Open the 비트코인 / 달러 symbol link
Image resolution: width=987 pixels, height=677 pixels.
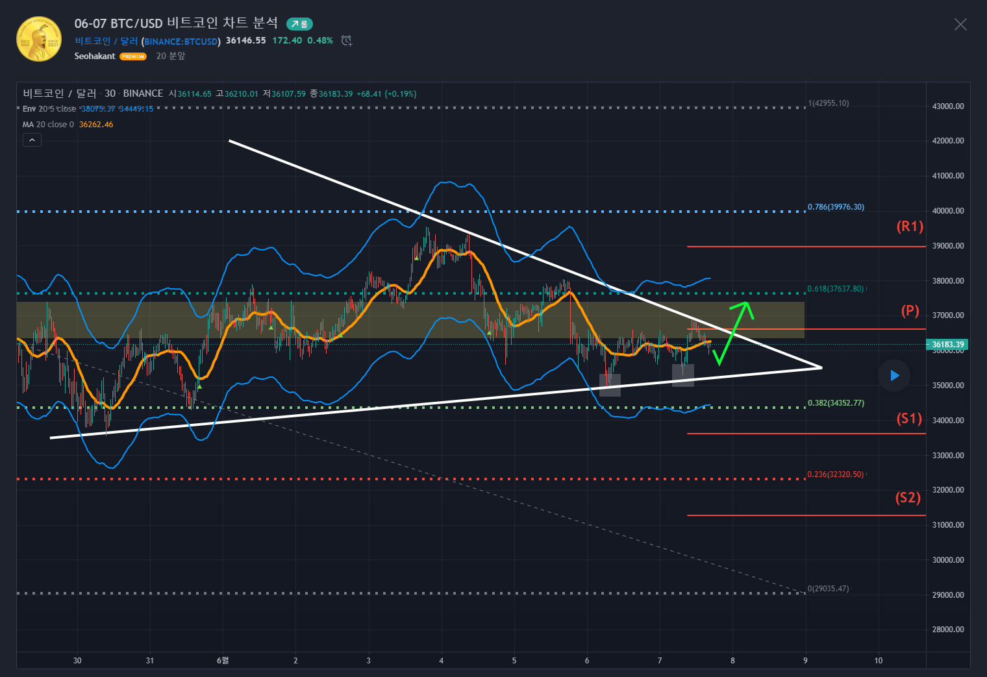[106, 41]
